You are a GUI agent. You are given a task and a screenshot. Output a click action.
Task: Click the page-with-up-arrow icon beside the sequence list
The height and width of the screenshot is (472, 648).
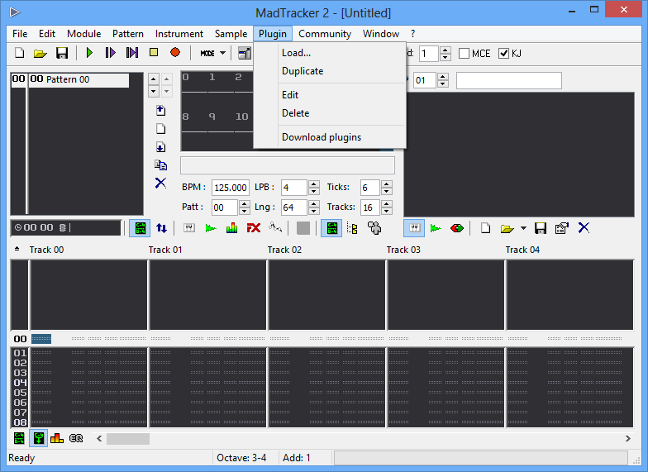[x=160, y=111]
